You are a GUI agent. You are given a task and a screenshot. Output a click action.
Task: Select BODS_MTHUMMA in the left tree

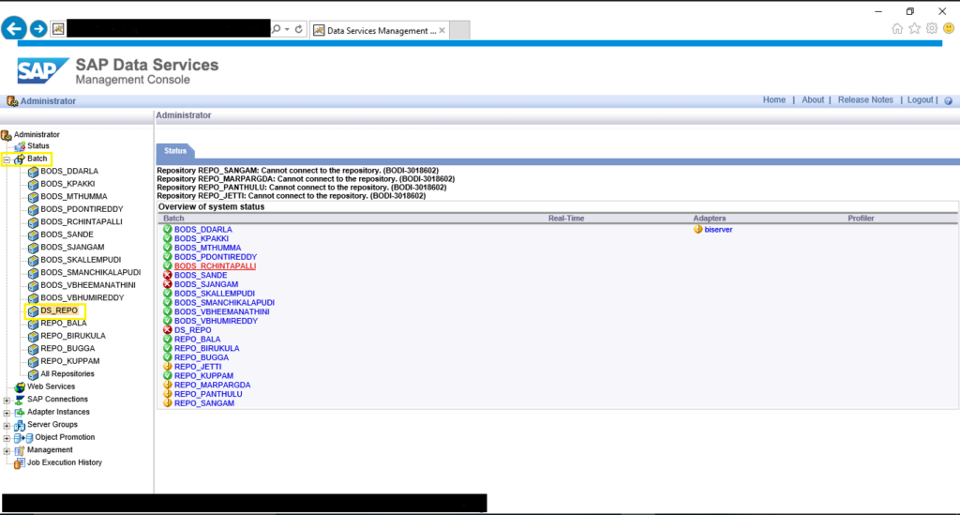(x=73, y=197)
